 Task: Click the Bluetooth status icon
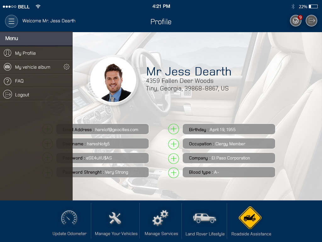point(293,7)
